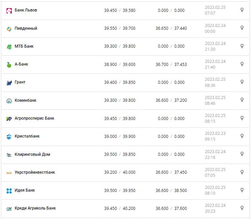Open the Укрстройинвестбанк link
This screenshot has width=251, height=219.
(35, 172)
